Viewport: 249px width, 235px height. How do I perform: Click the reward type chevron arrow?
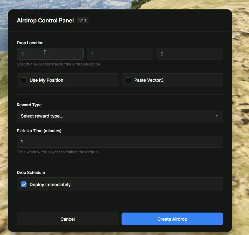[217, 116]
